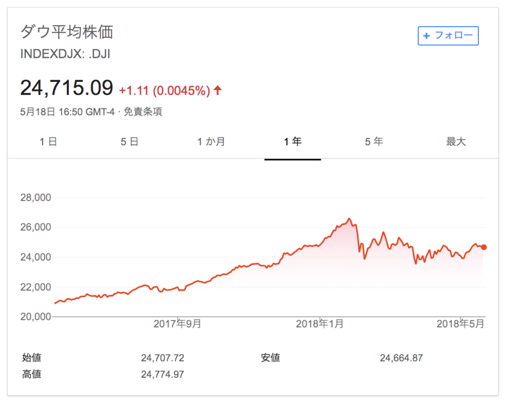Image resolution: width=506 pixels, height=402 pixels.
Task: Click the 始値 value 24,707.72
Action: click(162, 358)
